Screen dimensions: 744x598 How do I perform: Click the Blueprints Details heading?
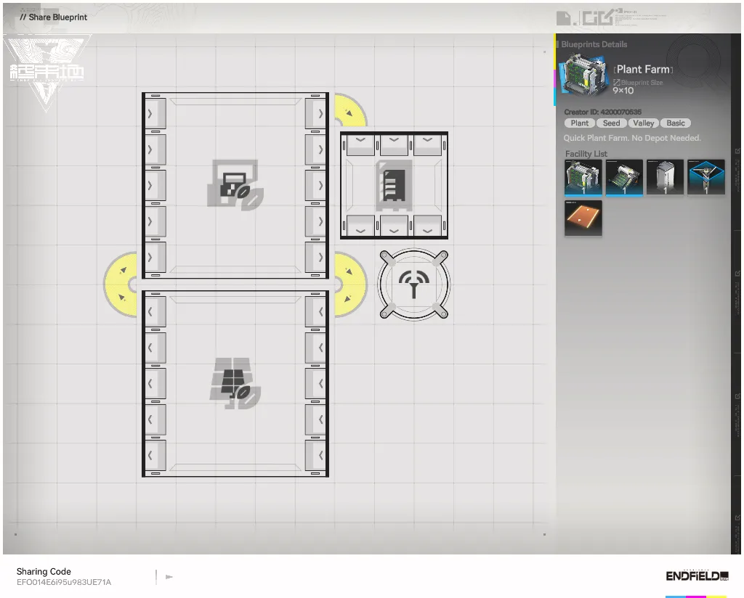594,44
